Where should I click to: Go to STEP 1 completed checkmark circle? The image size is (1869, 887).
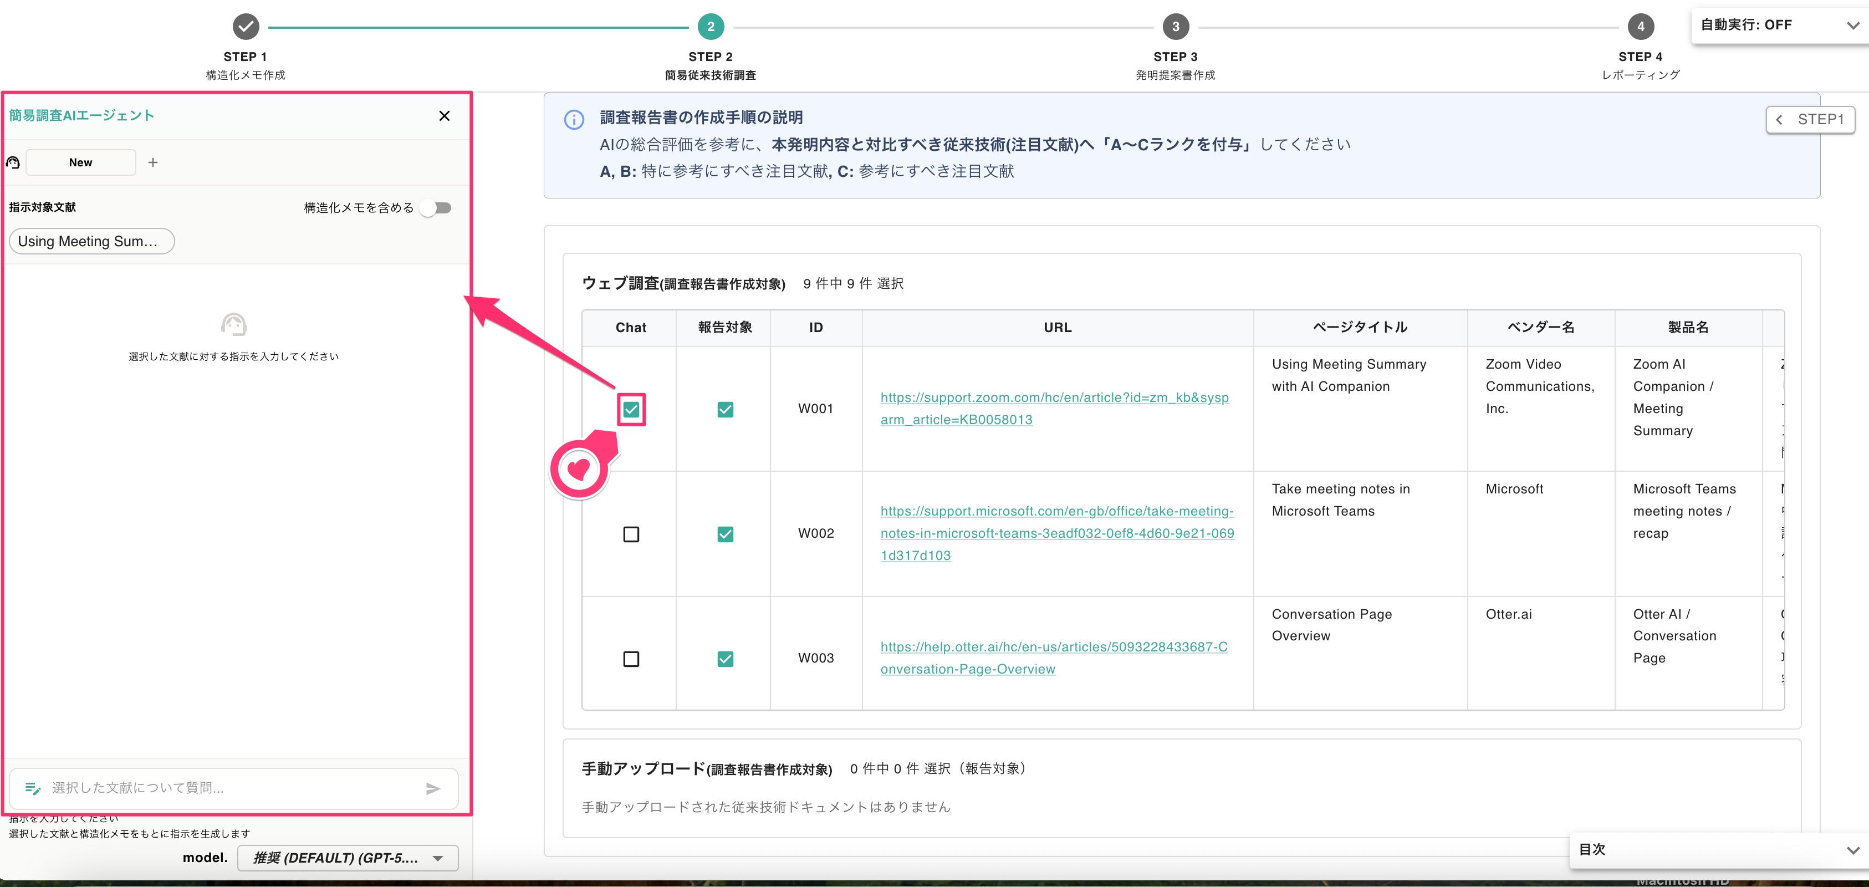pos(245,27)
